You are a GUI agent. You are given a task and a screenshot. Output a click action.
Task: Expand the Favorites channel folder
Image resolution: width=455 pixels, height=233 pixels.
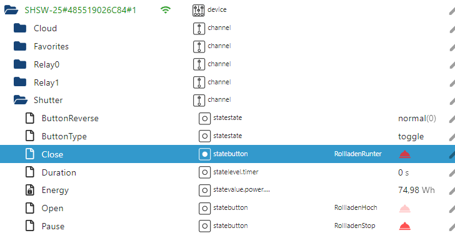pos(20,46)
